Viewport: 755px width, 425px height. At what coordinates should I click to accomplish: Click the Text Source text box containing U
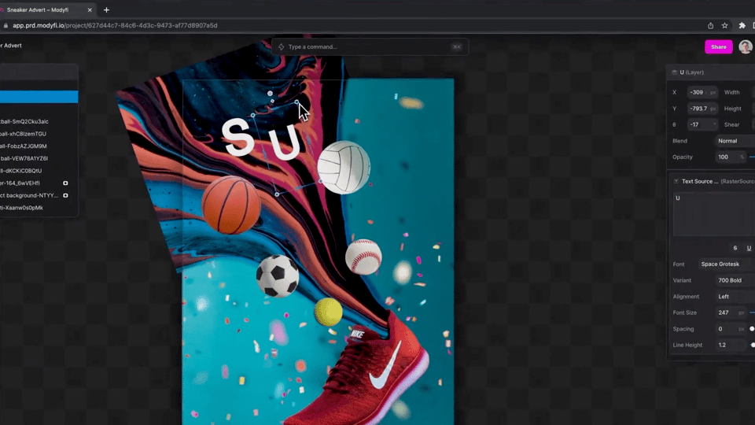(x=713, y=214)
